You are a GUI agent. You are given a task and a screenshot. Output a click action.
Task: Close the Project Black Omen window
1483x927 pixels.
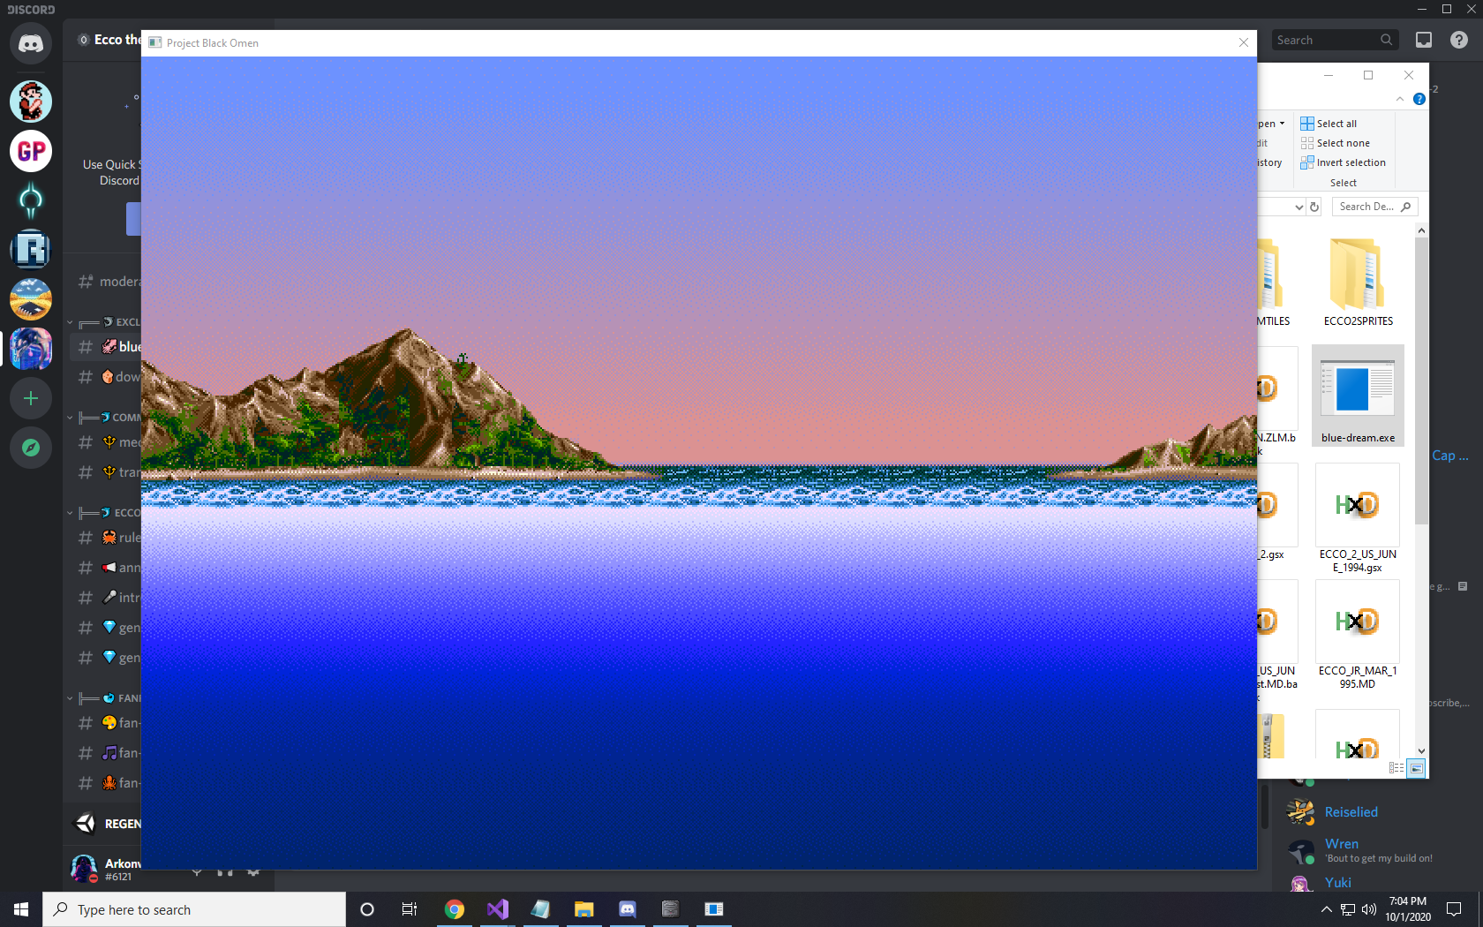coord(1243,42)
